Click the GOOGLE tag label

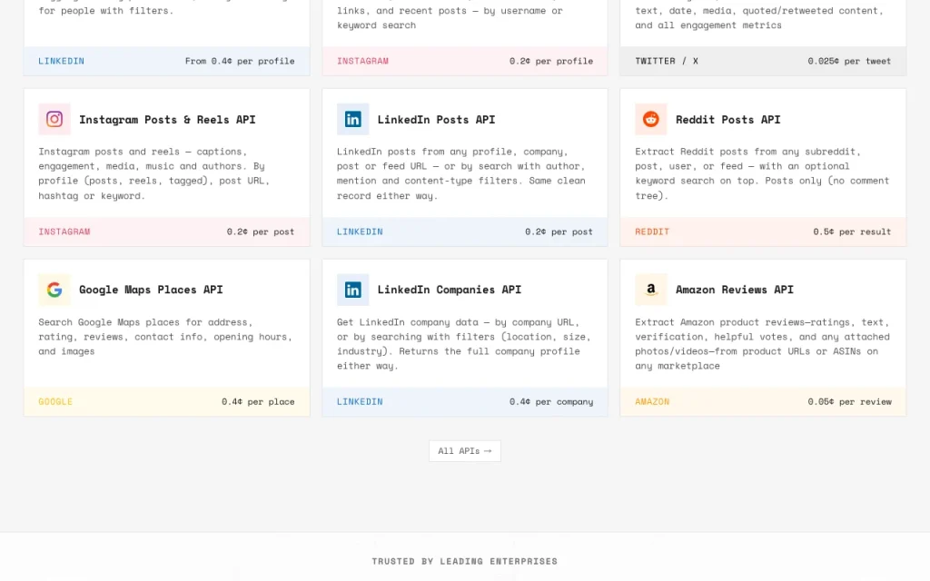coord(55,402)
